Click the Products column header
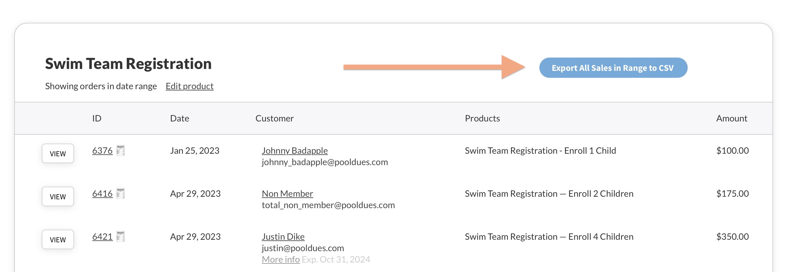The width and height of the screenshot is (786, 272). point(482,118)
